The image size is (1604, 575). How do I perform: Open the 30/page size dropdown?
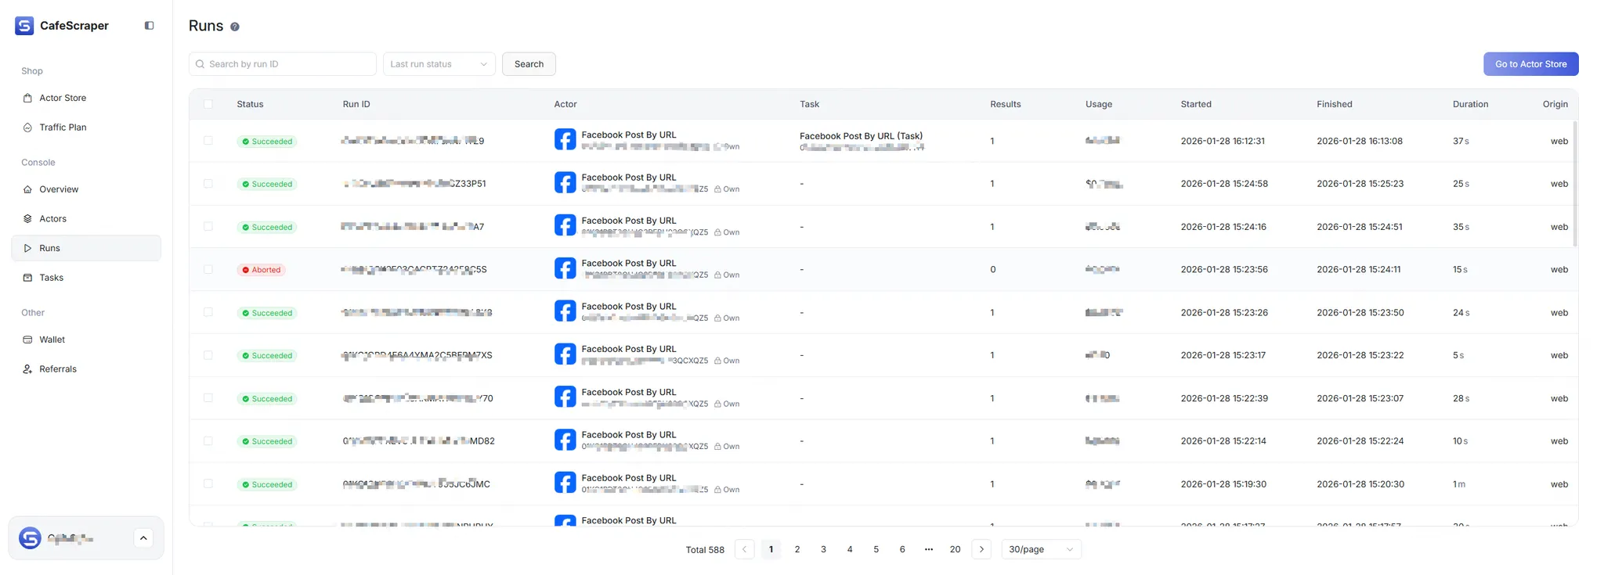click(x=1041, y=549)
